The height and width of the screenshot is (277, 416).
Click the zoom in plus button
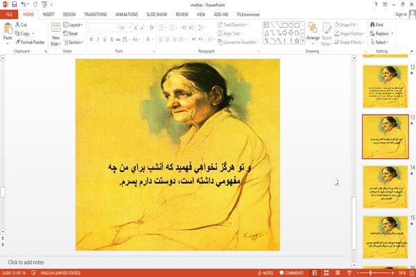click(x=392, y=273)
